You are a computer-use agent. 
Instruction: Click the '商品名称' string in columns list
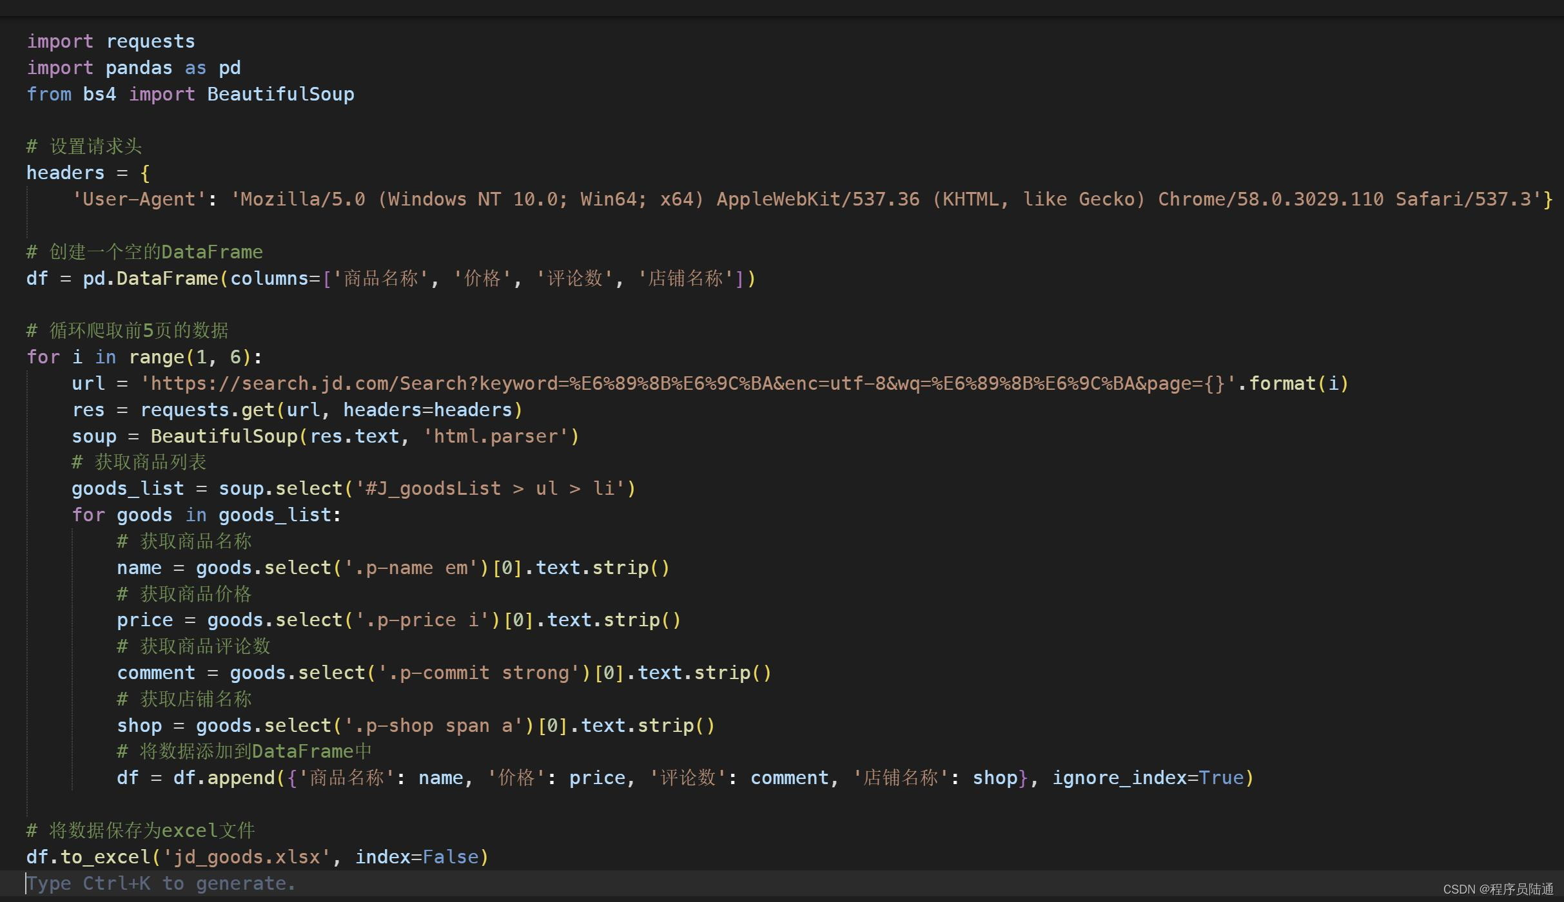pos(381,278)
